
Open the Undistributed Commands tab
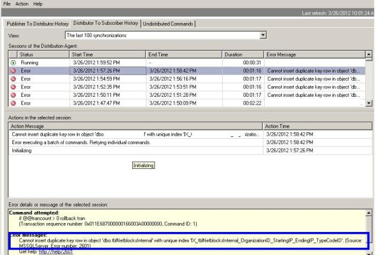tap(168, 24)
